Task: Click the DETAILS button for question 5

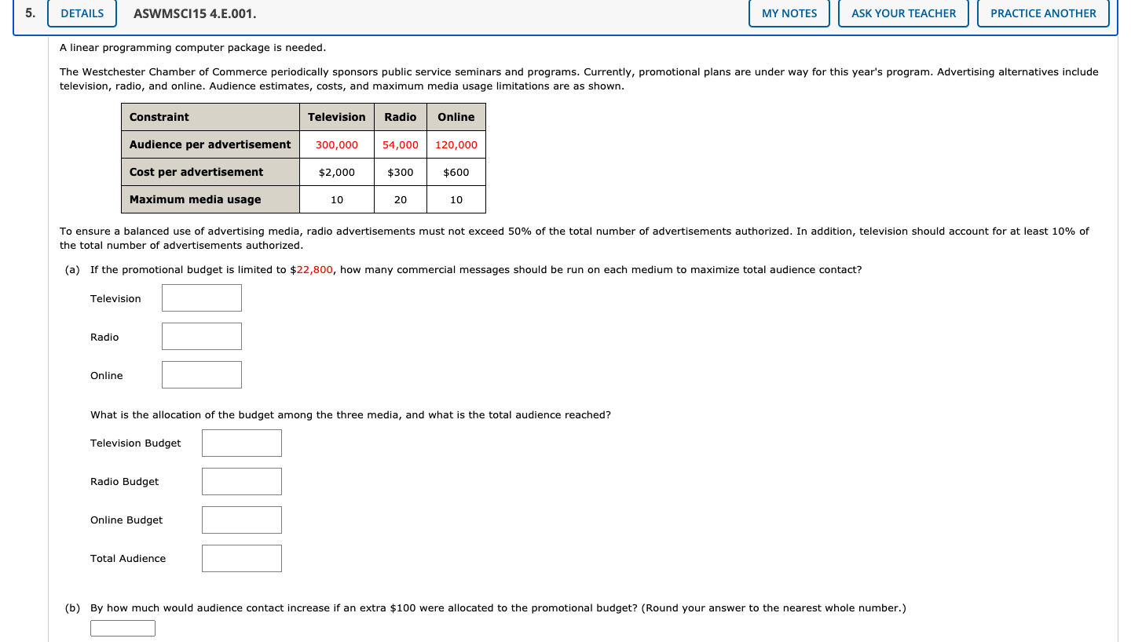Action: coord(82,13)
